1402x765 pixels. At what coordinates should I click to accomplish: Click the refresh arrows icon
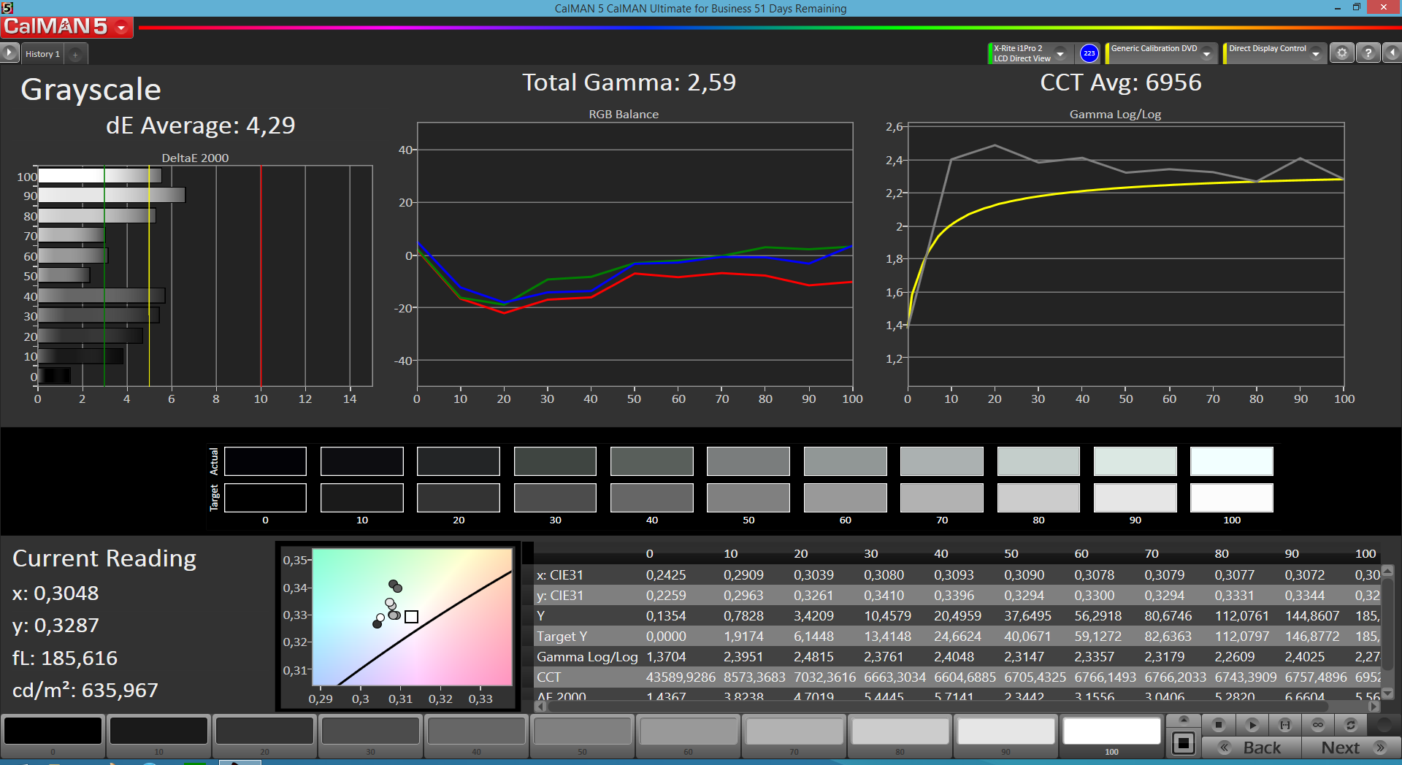(1351, 725)
